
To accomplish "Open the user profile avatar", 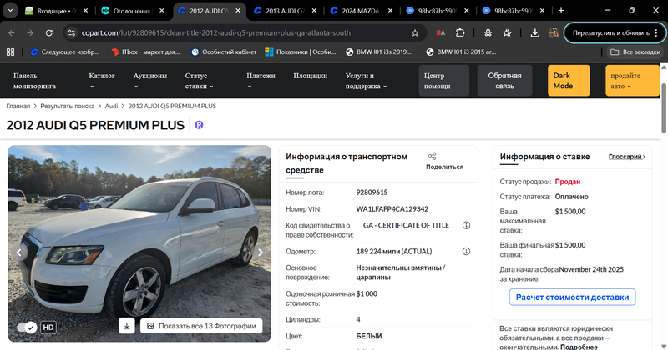I will coord(554,32).
